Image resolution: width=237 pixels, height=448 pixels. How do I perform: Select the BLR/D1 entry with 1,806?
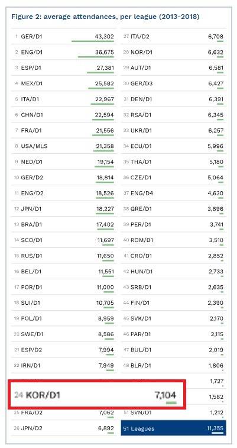(x=173, y=365)
